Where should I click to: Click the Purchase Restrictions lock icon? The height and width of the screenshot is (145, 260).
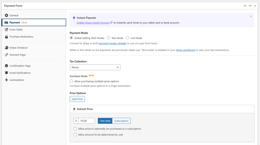pos(6,37)
